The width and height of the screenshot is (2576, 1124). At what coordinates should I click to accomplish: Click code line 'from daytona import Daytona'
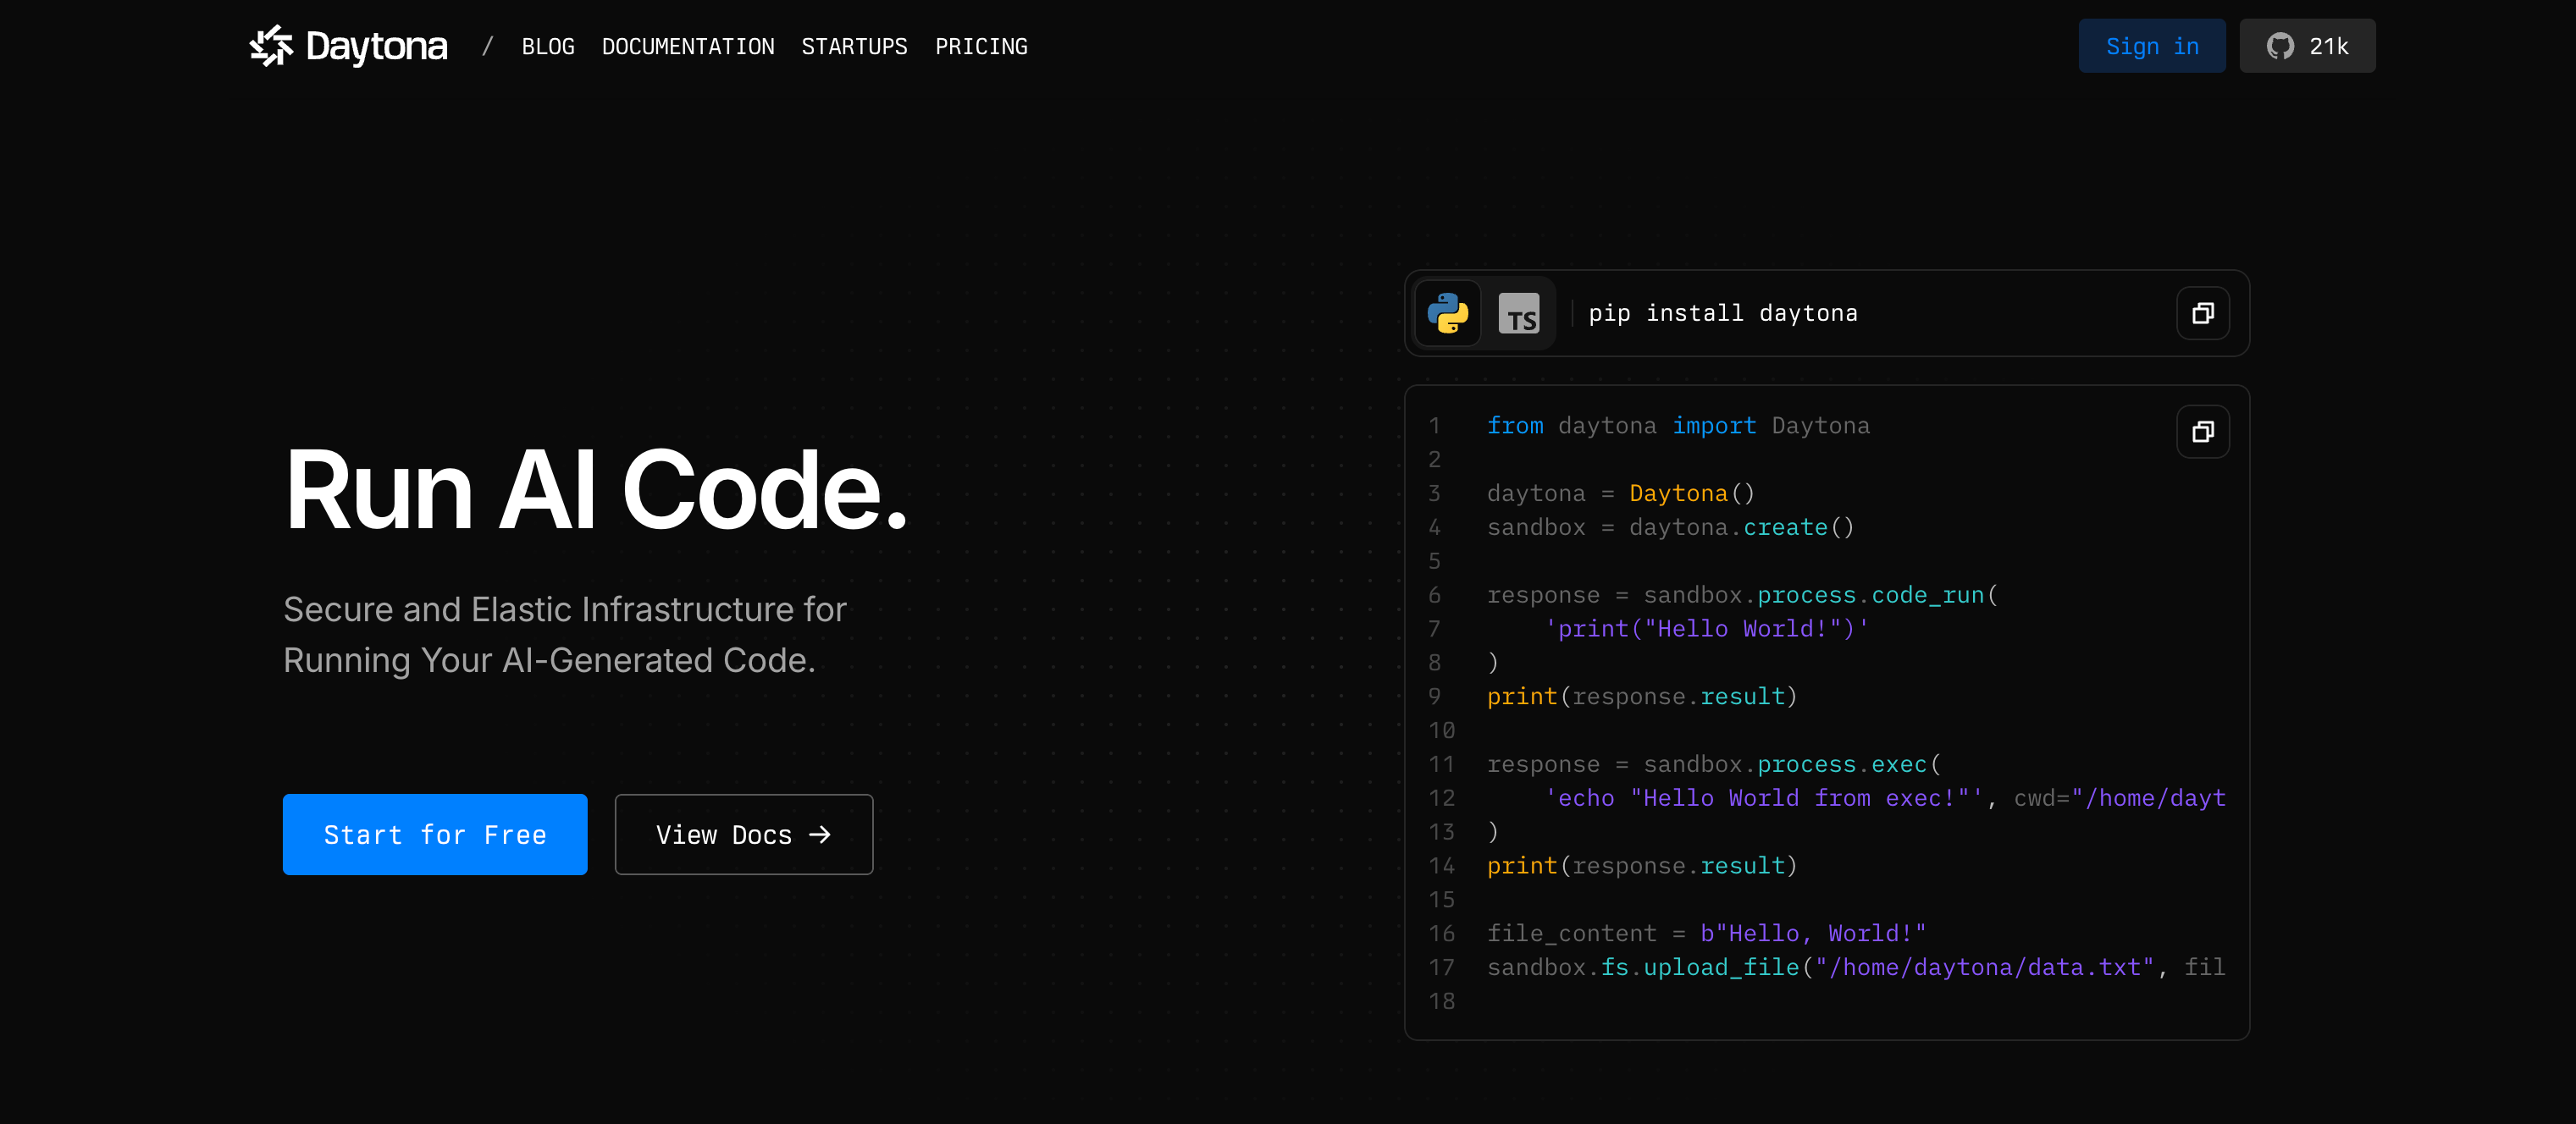click(1678, 426)
